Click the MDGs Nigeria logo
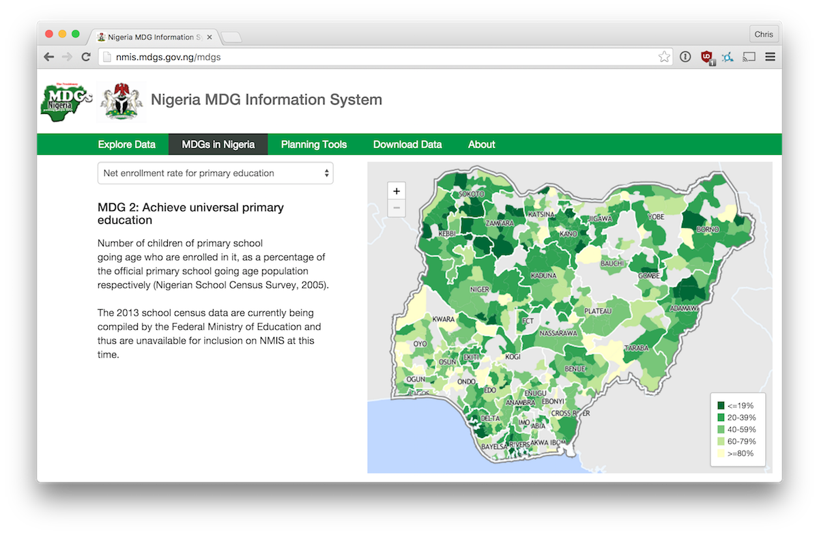819x535 pixels. [x=66, y=102]
